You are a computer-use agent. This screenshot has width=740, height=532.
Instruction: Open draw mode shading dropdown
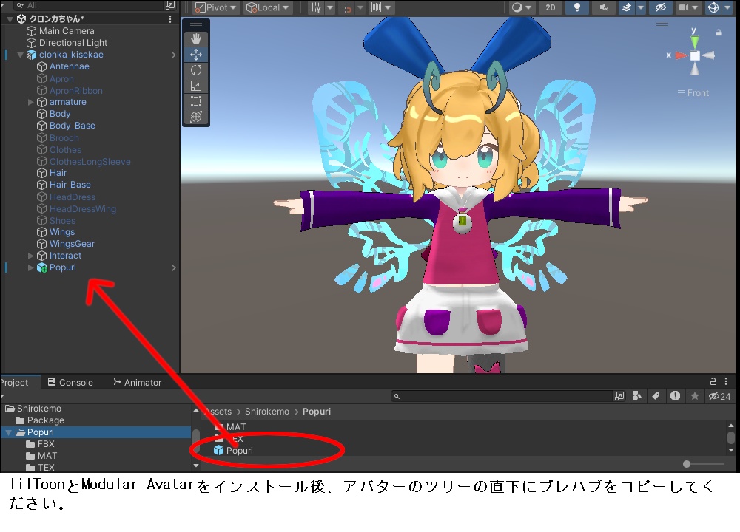click(522, 7)
